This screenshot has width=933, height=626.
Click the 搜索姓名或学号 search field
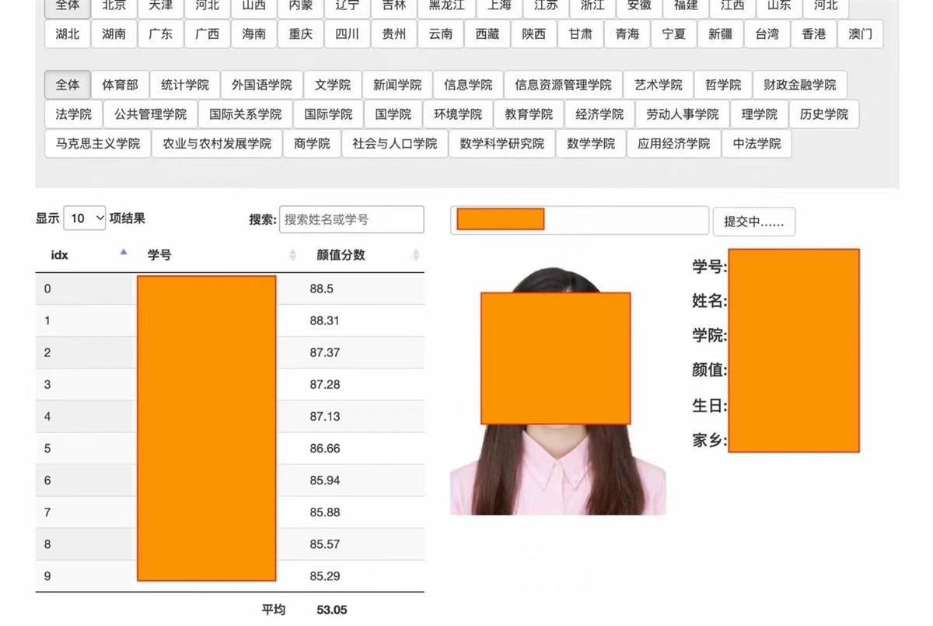[x=351, y=219]
